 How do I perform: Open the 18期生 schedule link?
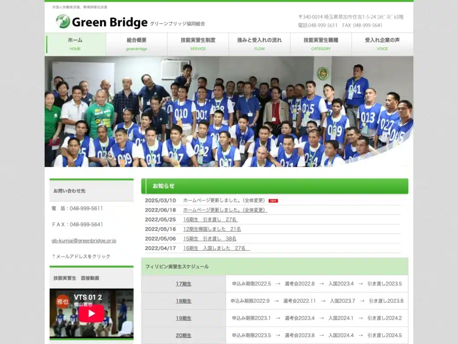pos(183,301)
